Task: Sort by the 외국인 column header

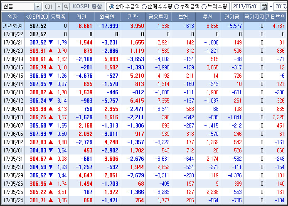Action: tap(107, 17)
